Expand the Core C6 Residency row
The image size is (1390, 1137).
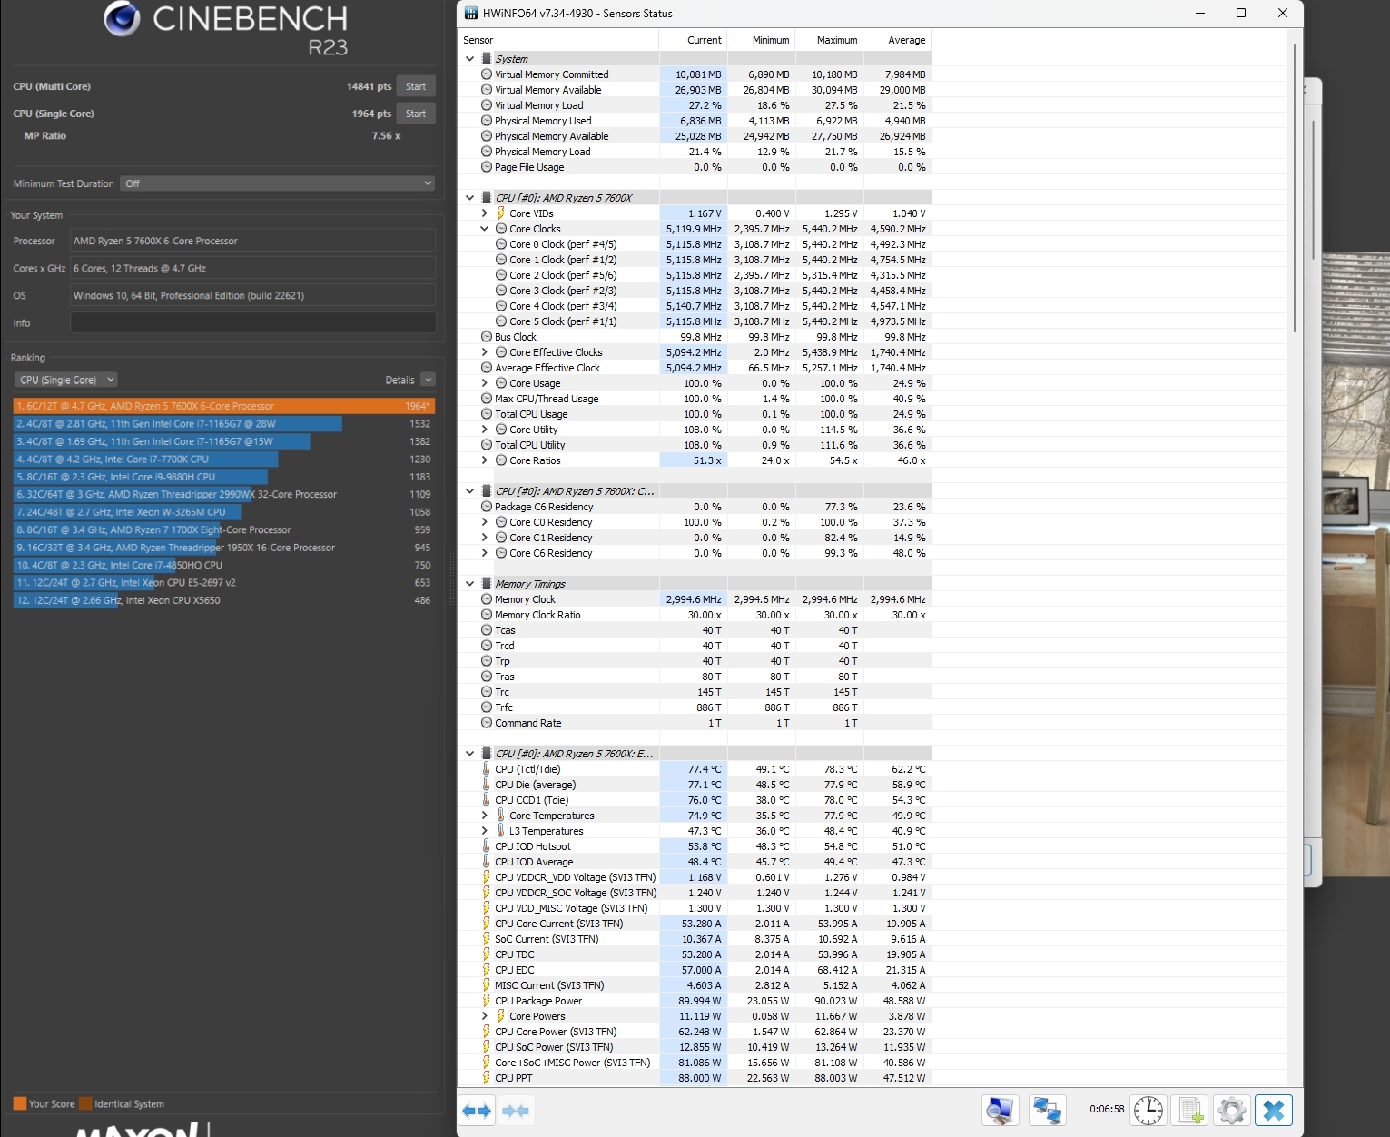click(485, 553)
